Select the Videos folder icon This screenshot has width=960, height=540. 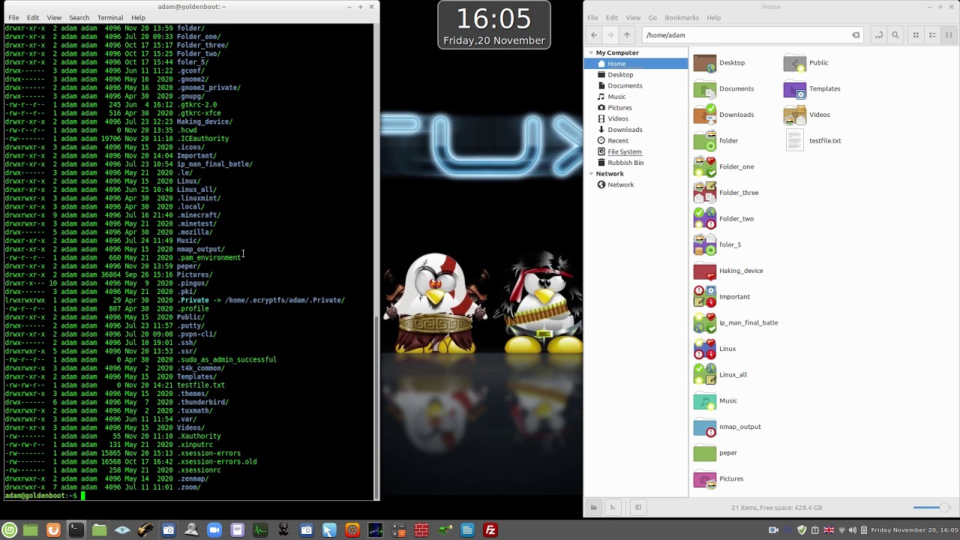click(x=795, y=115)
